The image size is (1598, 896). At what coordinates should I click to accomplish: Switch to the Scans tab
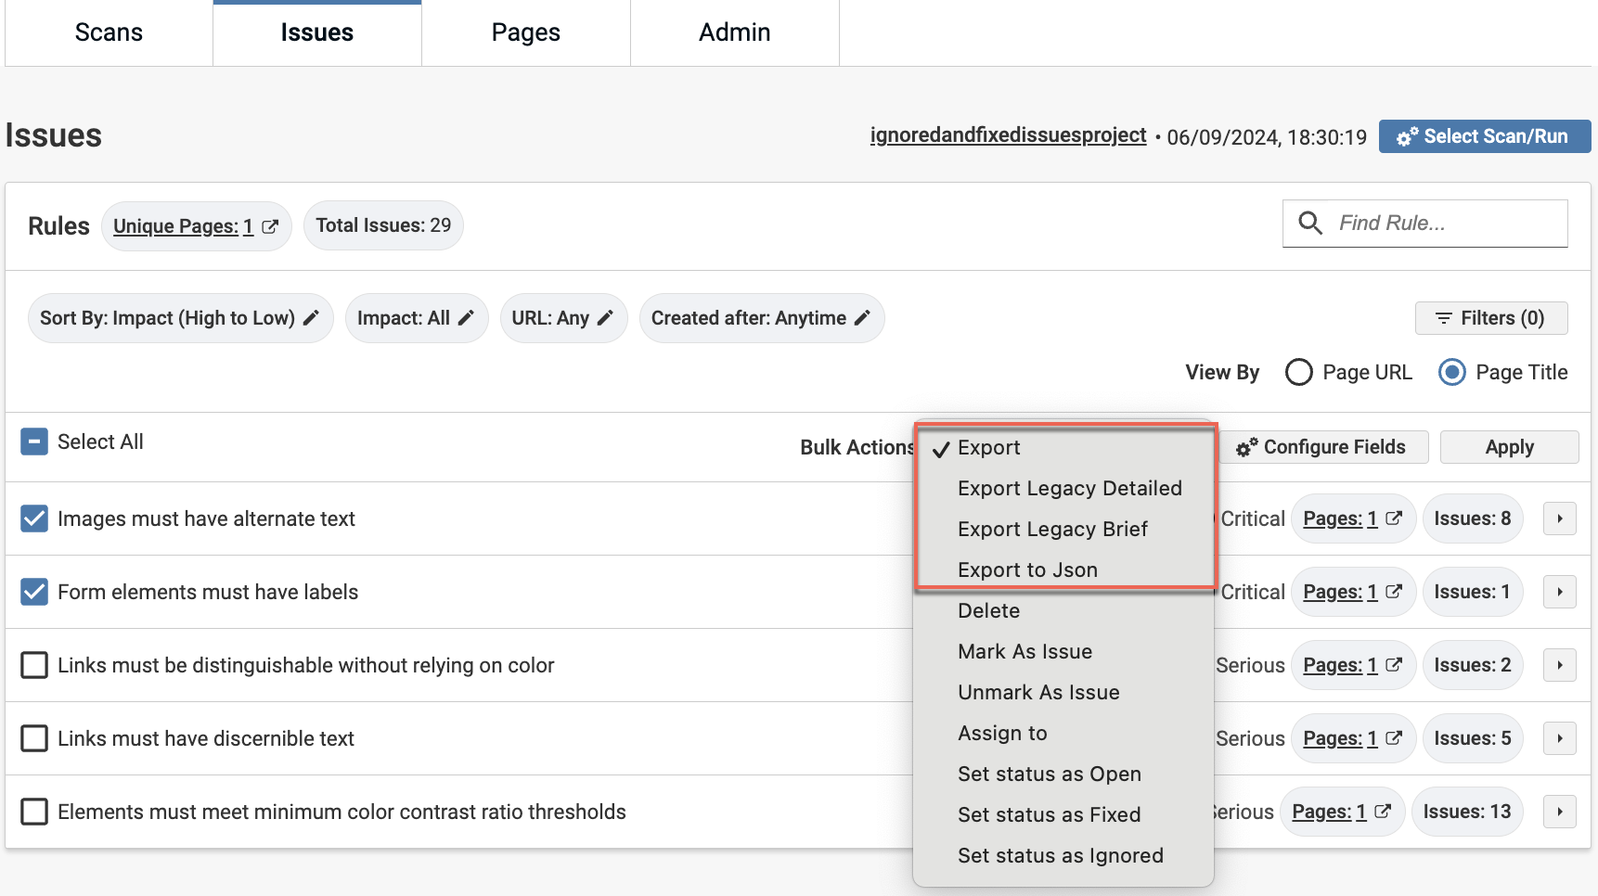[109, 32]
